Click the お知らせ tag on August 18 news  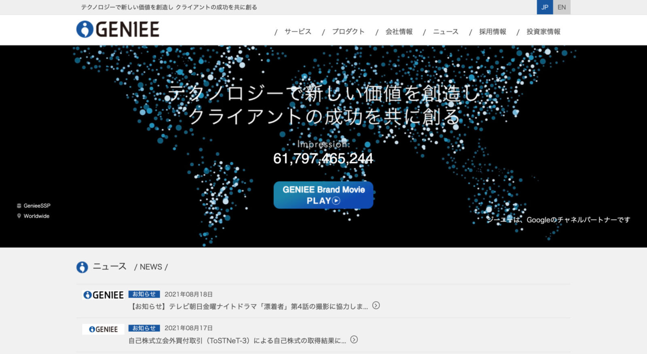(144, 294)
